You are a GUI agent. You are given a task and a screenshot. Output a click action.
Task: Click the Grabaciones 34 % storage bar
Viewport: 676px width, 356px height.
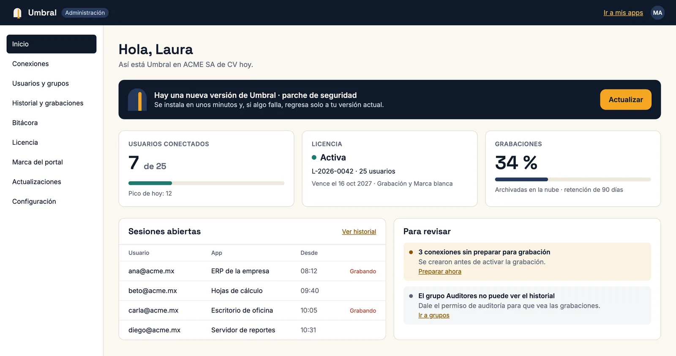(x=573, y=180)
